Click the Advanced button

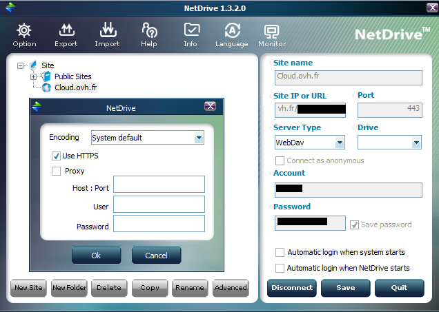point(231,288)
